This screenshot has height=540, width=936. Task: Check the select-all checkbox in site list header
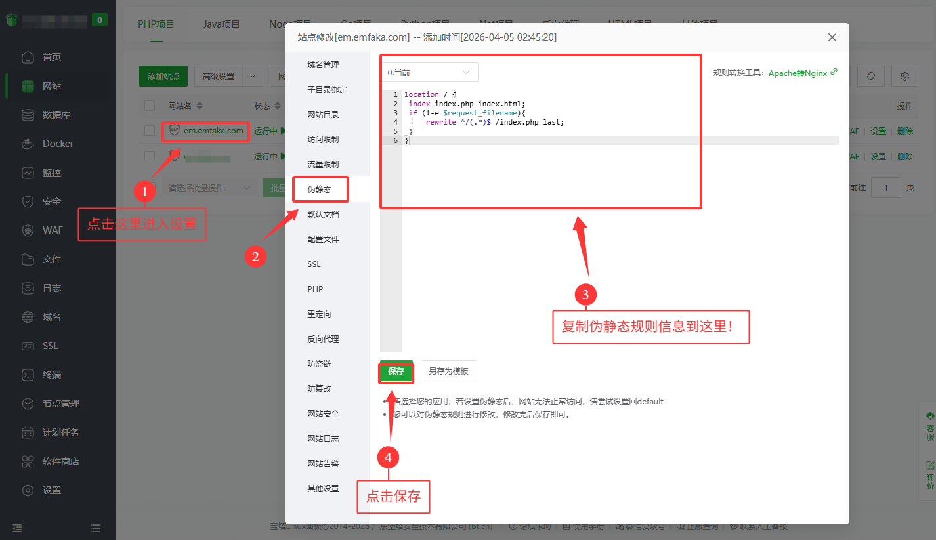(x=149, y=105)
